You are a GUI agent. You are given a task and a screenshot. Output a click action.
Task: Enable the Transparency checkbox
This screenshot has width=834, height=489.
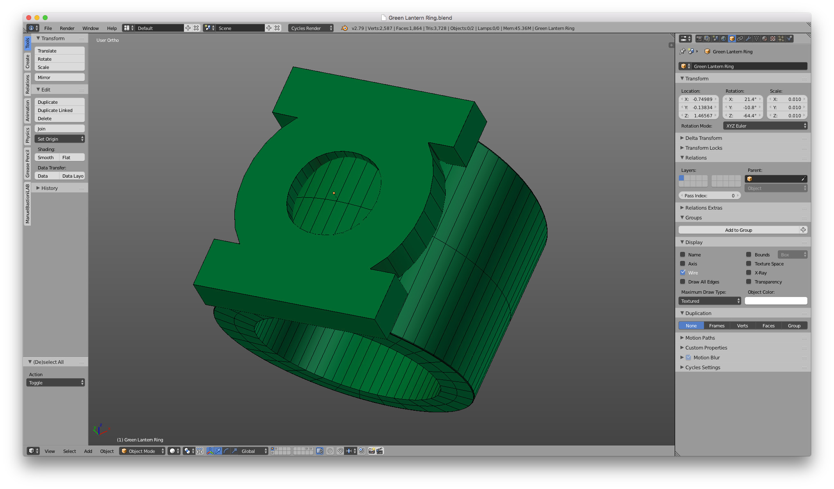coord(749,281)
